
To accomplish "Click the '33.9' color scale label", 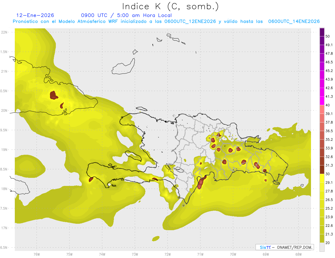I will (329, 148).
